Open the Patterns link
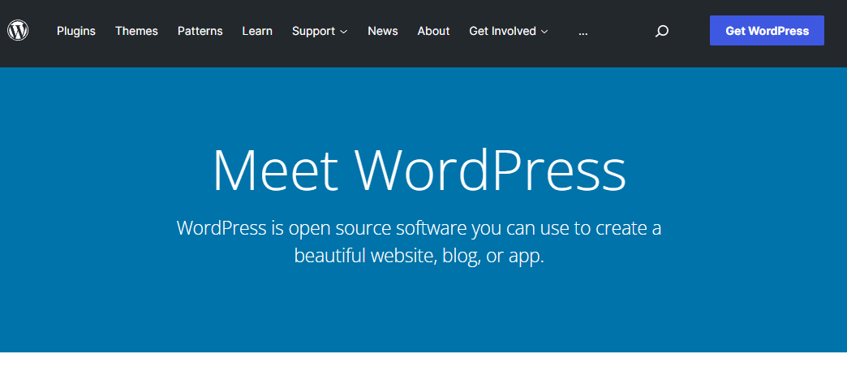This screenshot has width=847, height=367. coord(200,32)
